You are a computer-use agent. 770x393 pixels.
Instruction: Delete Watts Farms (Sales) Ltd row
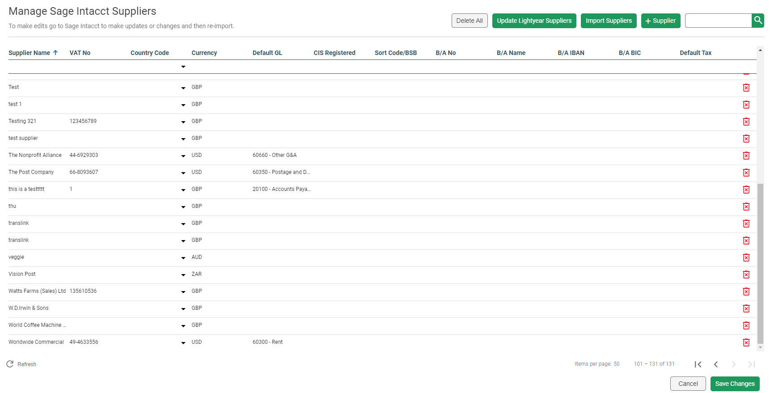click(746, 292)
